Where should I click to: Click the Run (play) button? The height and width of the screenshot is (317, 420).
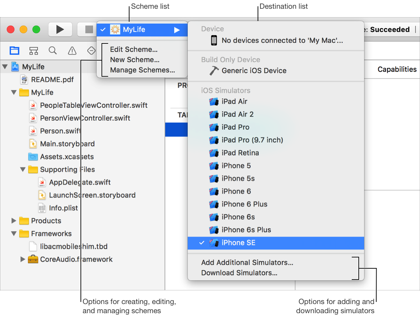60,29
